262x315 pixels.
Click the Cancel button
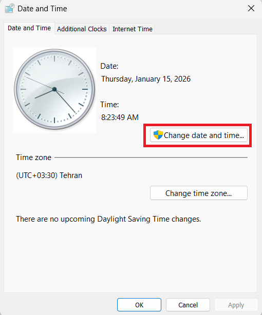(188, 305)
